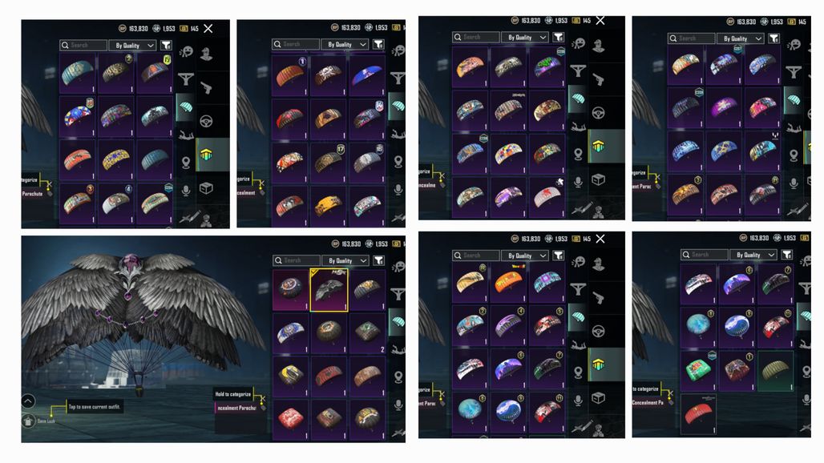Open By Quality sort dropdown in top-left screenshot
Screen dimensions: 824x463
coord(133,45)
